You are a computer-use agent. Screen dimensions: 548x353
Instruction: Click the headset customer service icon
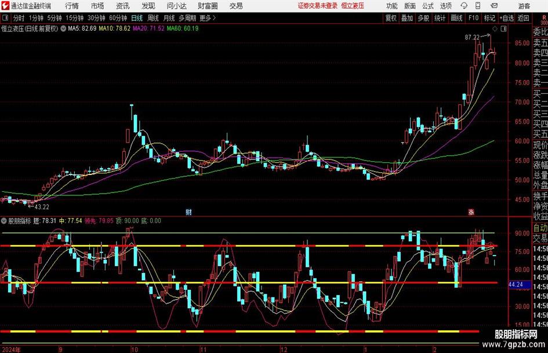tap(464, 6)
